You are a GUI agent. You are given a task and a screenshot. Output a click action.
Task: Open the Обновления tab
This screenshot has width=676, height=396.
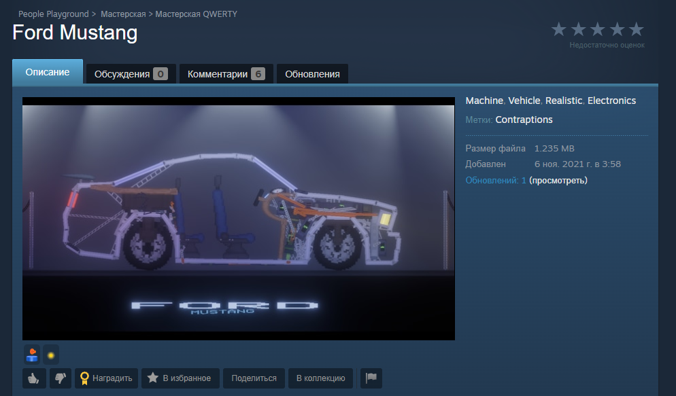312,74
